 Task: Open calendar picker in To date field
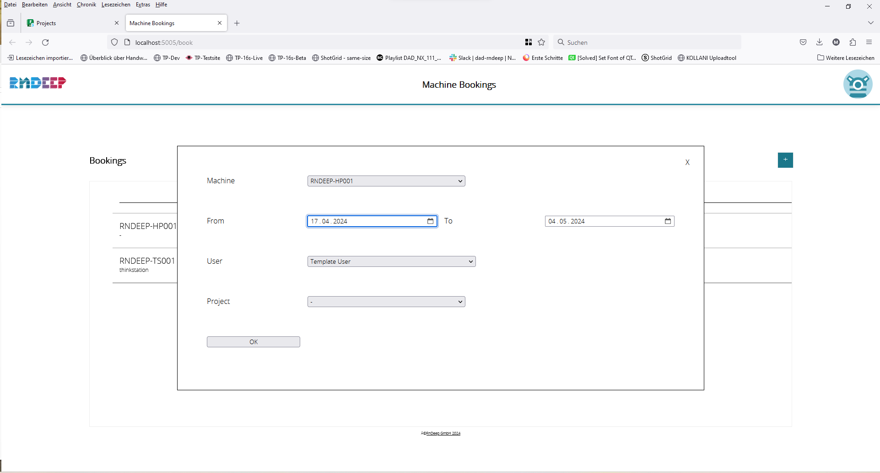click(x=668, y=221)
